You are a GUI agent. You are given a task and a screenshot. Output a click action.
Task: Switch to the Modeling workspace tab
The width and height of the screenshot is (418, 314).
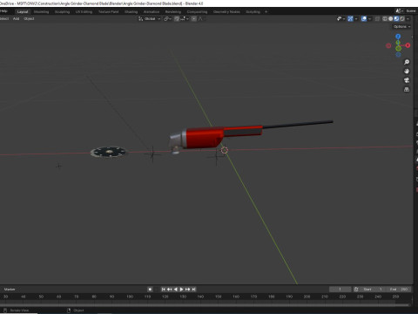point(41,11)
